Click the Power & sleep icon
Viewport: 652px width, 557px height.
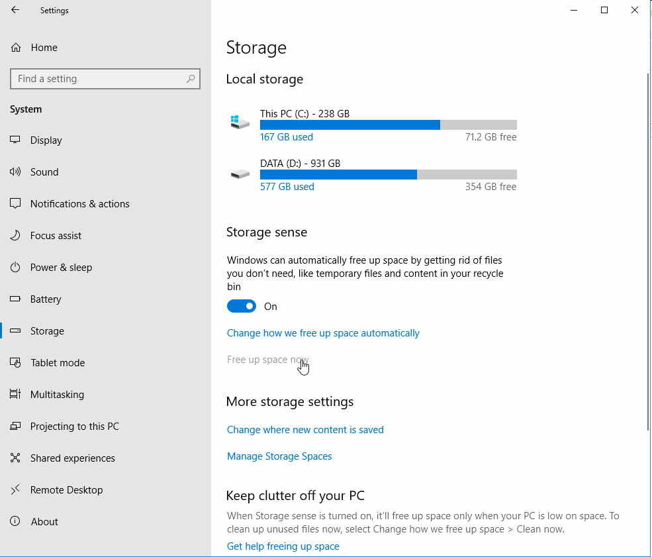point(16,268)
